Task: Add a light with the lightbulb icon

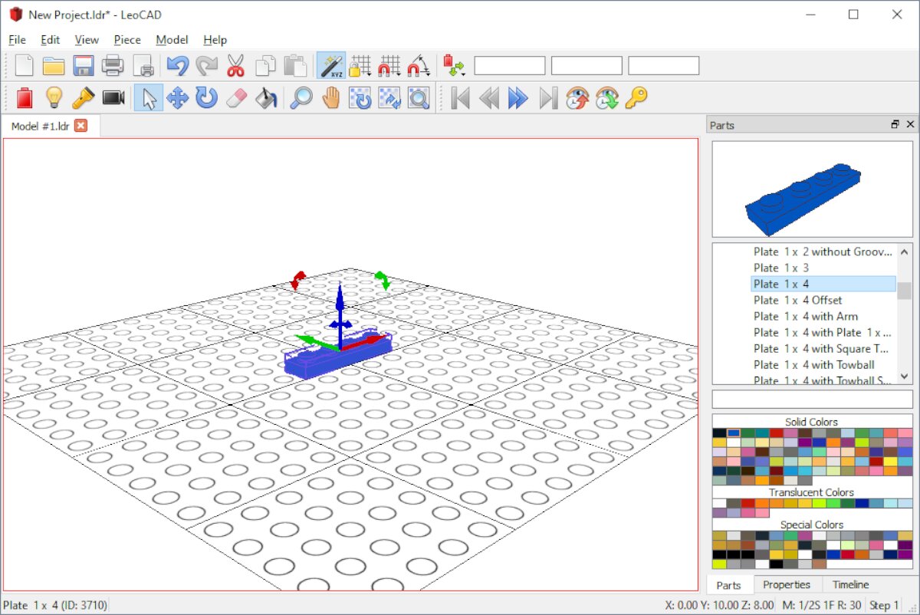Action: coord(54,98)
